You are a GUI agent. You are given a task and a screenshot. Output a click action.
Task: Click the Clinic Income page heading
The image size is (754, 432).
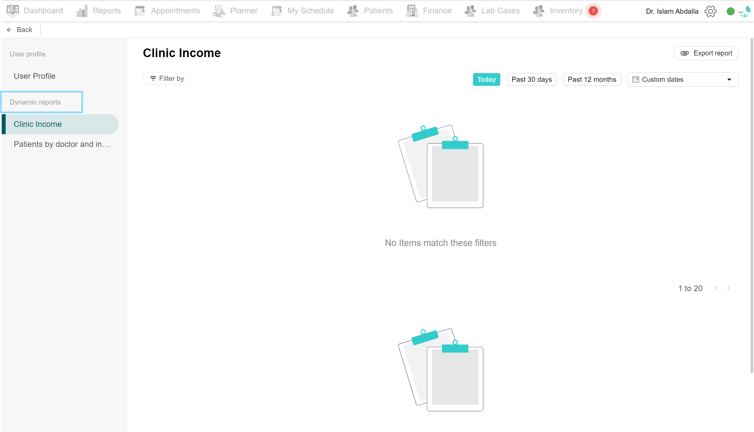click(182, 53)
